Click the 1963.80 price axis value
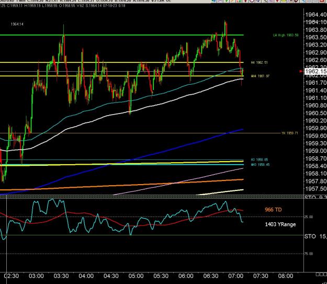The width and height of the screenshot is (327, 284). pos(316,30)
